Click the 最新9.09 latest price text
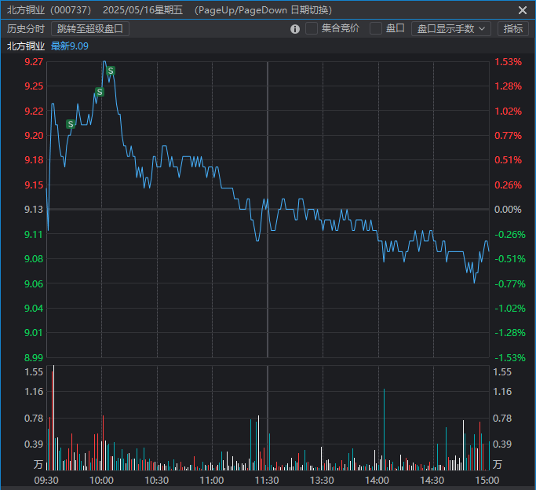536x490 pixels. coord(70,46)
